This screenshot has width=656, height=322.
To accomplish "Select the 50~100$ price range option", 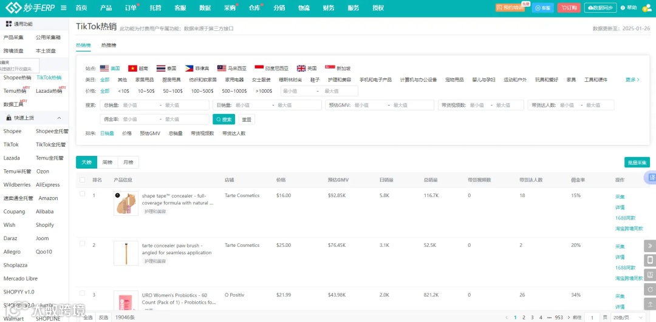I will 173,91.
